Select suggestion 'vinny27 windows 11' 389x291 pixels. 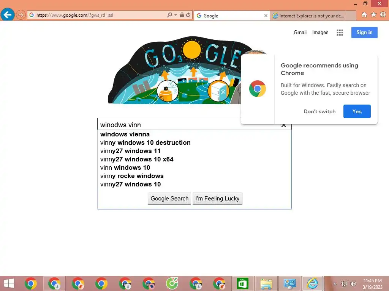194,151
